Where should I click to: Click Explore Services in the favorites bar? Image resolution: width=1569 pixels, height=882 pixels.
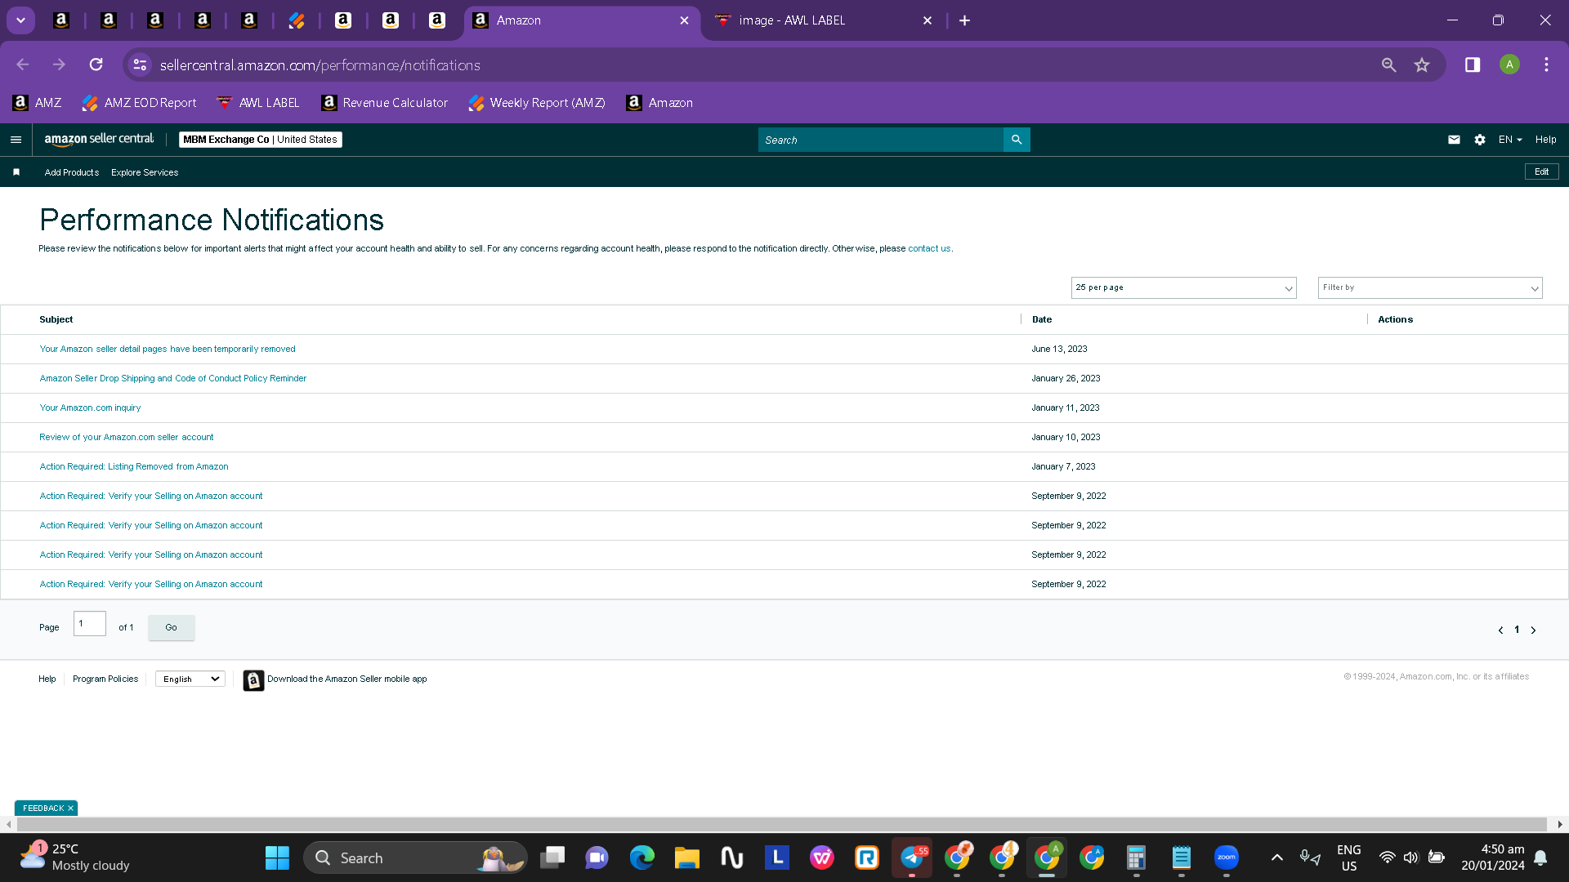point(145,172)
